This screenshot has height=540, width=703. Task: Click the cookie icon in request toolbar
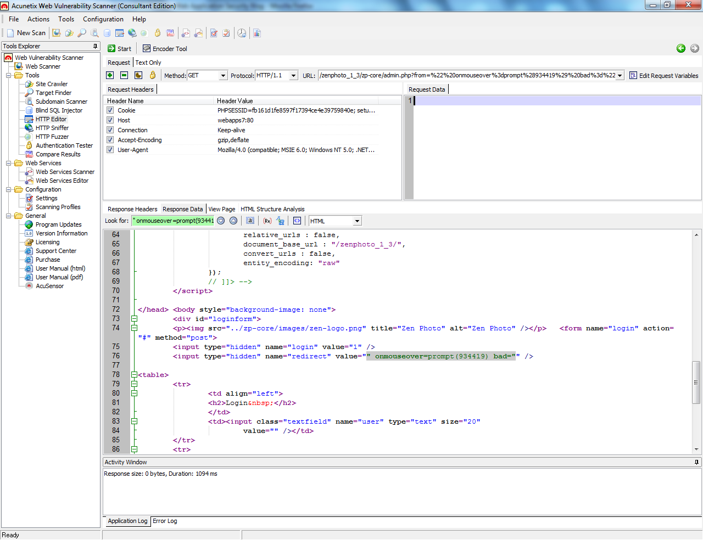pyautogui.click(x=138, y=75)
